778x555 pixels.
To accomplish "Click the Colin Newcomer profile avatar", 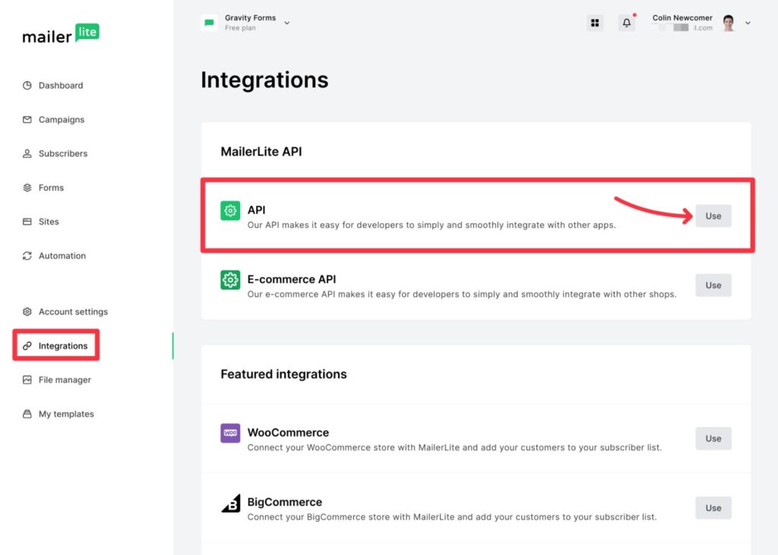I will coord(729,23).
